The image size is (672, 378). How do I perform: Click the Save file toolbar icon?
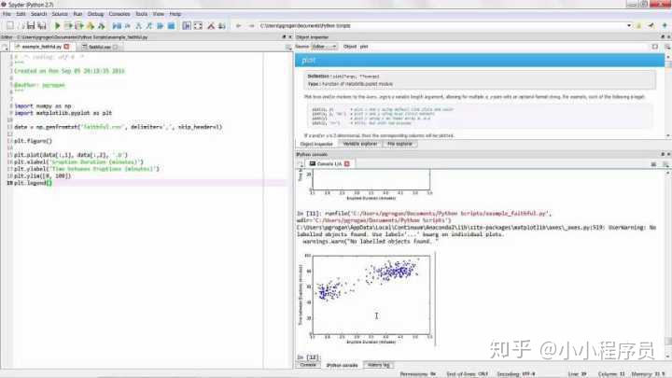click(31, 26)
